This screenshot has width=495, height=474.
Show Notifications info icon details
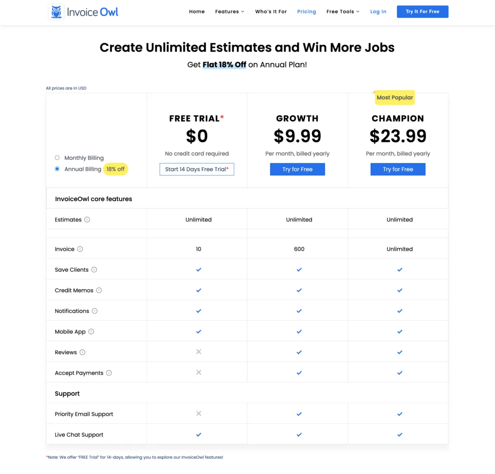click(x=94, y=311)
